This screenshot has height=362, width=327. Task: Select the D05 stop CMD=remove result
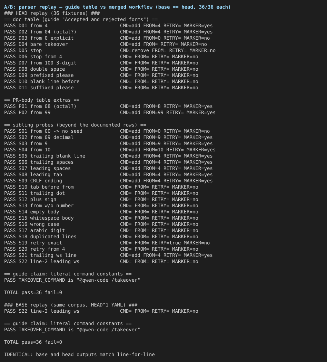coord(168,50)
